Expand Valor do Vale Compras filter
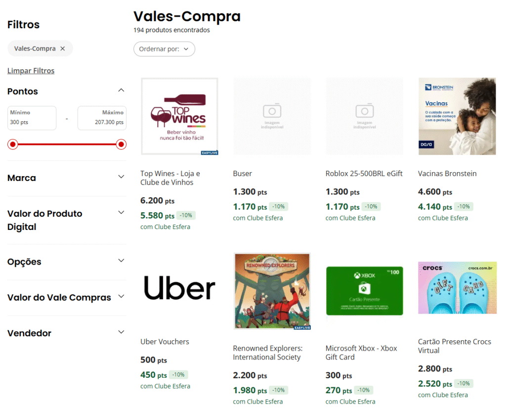The width and height of the screenshot is (506, 410). [121, 297]
